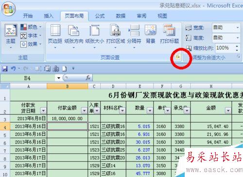The width and height of the screenshot is (243, 177).
Task: Click the new document icon in quick toolbar
Action: click(65, 69)
